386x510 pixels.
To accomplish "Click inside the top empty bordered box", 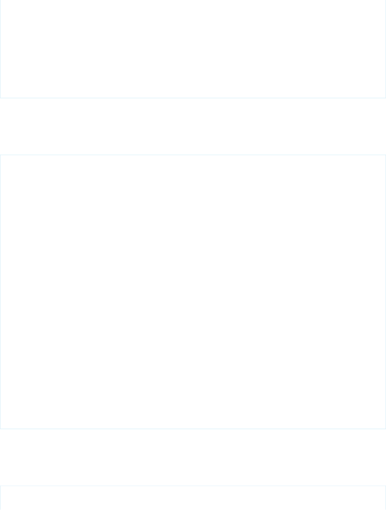I will click(x=193, y=49).
